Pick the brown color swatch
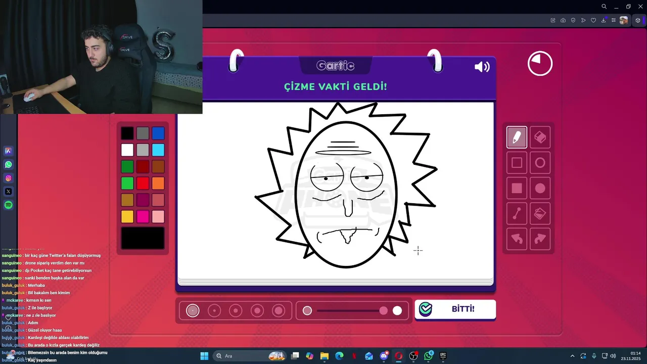 point(158,167)
